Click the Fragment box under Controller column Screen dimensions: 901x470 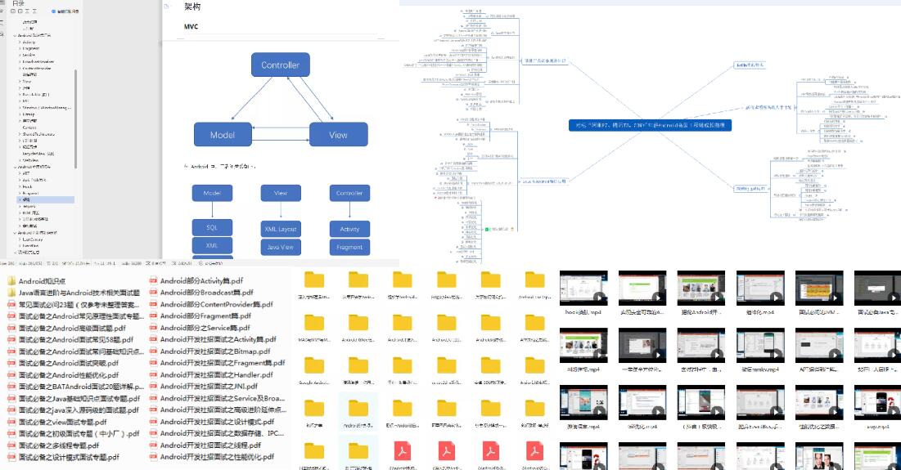coord(349,248)
